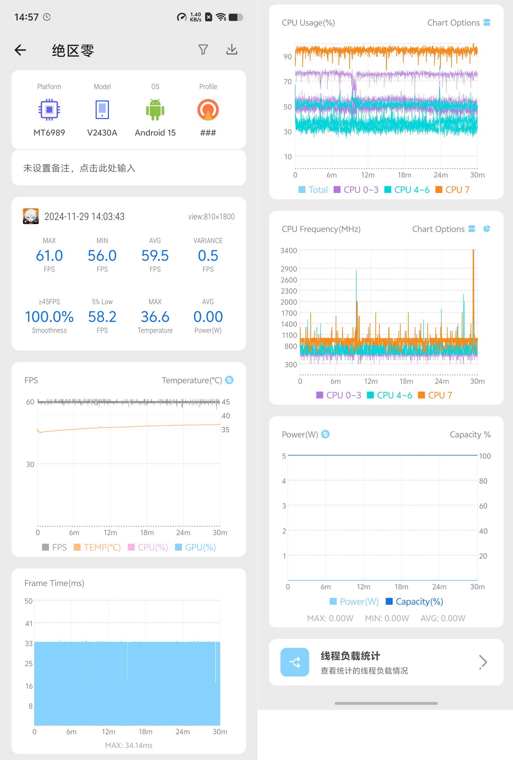This screenshot has width=513, height=760.
Task: Tap CPU Frequency pie chart icon
Action: point(487,229)
